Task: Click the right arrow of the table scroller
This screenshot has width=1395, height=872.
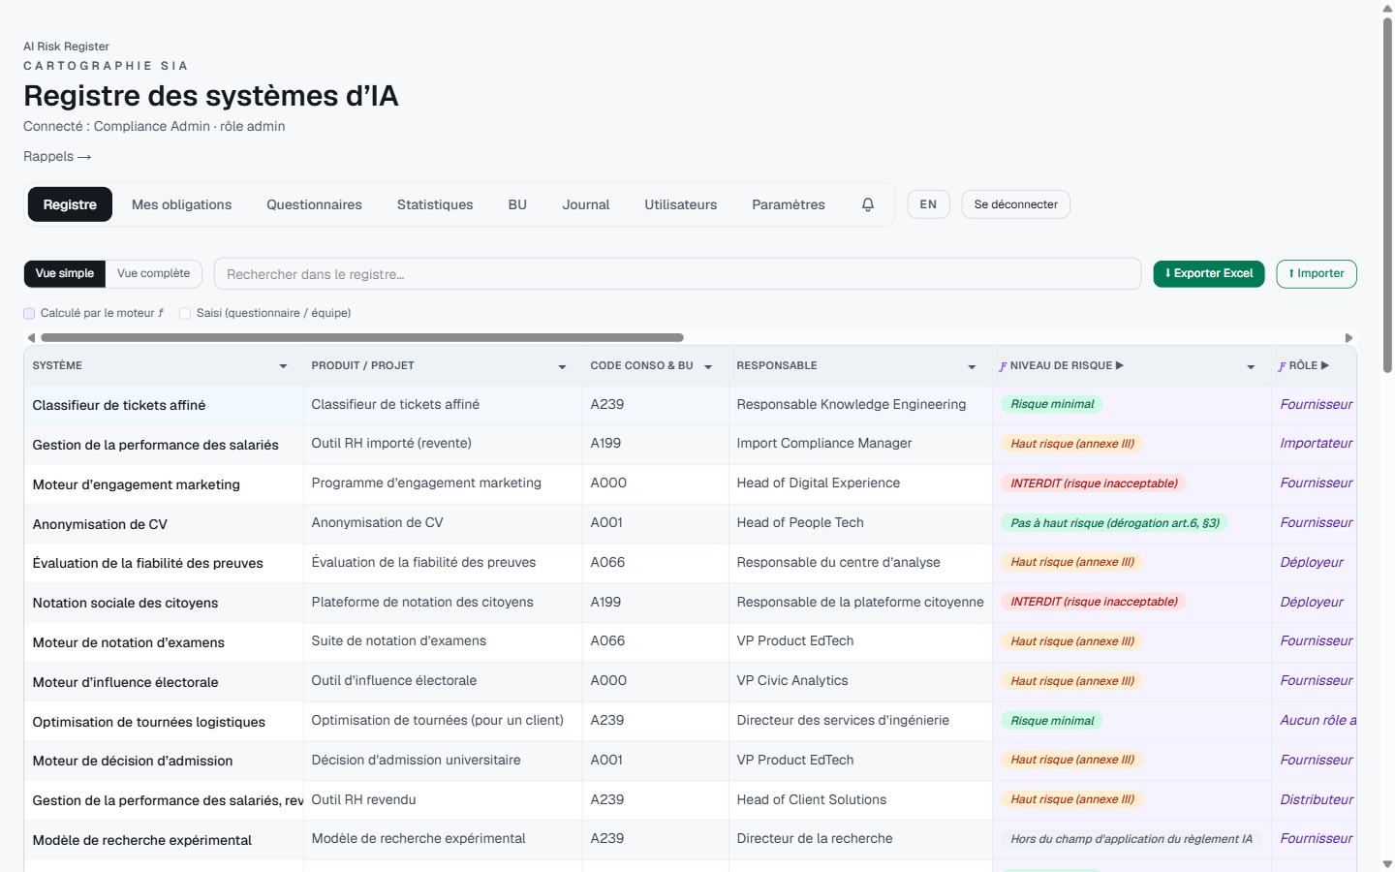Action: pyautogui.click(x=1348, y=338)
